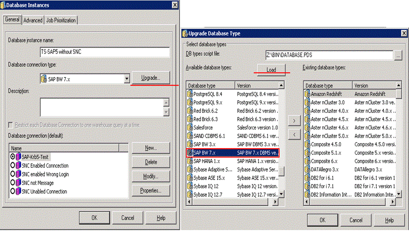
Task: Click the Description text area
Action: [x=102, y=107]
